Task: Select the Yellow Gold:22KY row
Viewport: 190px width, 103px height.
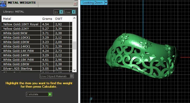Action: pos(37,29)
